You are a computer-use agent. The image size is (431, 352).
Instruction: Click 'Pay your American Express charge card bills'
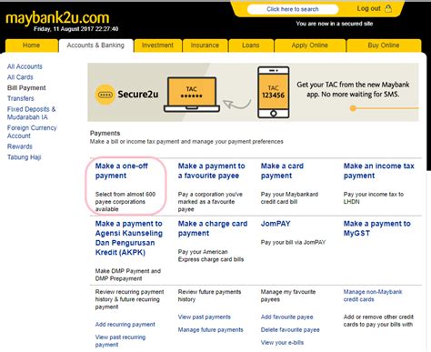tap(211, 256)
